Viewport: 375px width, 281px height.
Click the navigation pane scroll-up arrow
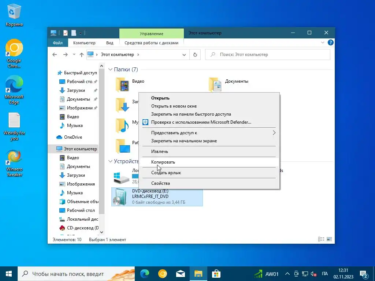click(102, 66)
